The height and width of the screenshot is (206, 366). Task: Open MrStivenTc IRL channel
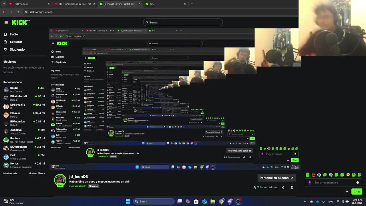(24, 106)
